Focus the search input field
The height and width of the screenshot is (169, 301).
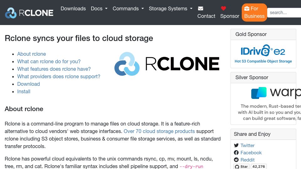pos(284,13)
